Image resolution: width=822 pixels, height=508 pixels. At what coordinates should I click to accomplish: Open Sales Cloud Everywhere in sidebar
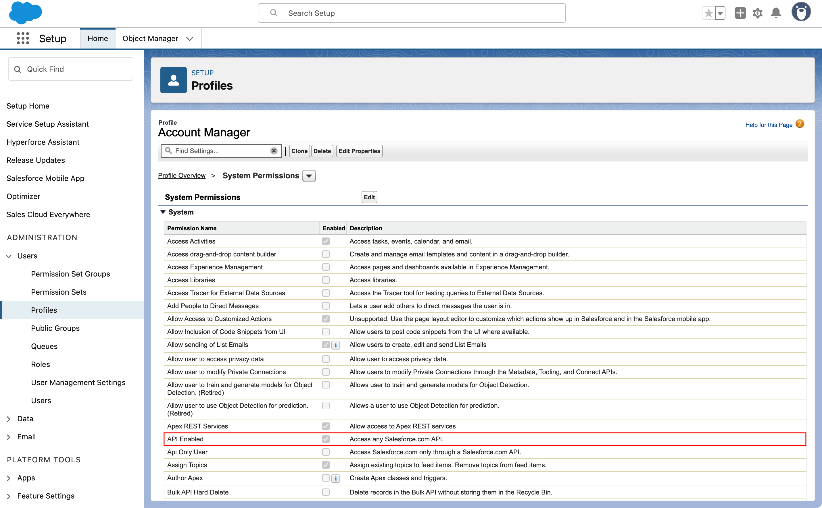pyautogui.click(x=48, y=215)
